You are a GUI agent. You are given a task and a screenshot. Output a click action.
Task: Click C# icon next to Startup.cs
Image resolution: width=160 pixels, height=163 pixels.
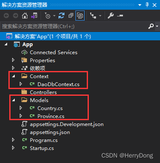click(24, 148)
